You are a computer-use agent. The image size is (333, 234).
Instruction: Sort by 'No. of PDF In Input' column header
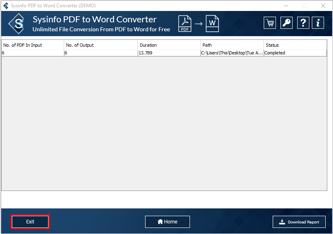(x=33, y=45)
